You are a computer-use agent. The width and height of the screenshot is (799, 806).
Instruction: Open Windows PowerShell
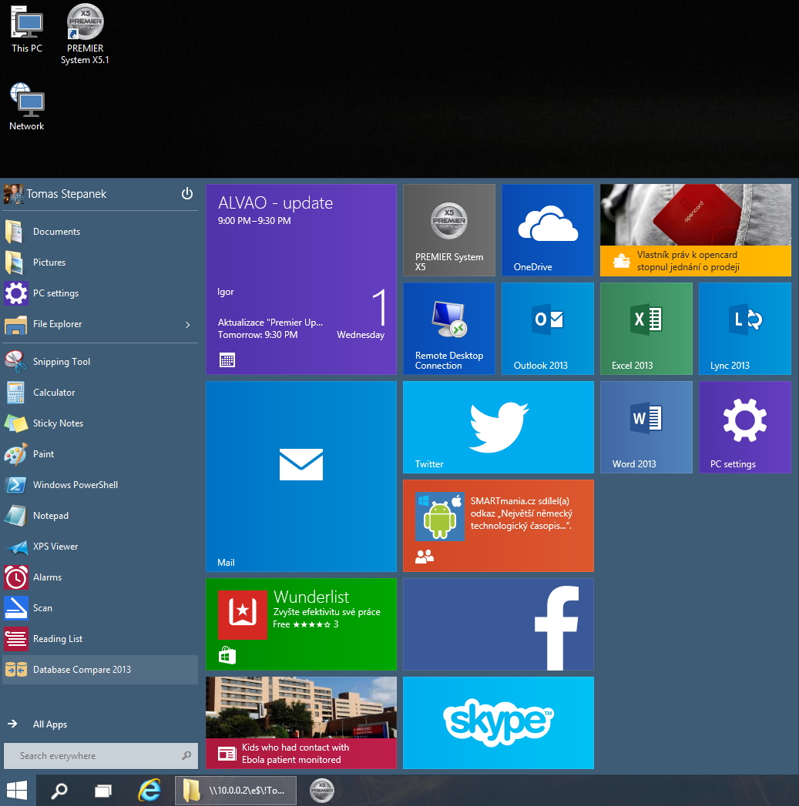pyautogui.click(x=100, y=485)
